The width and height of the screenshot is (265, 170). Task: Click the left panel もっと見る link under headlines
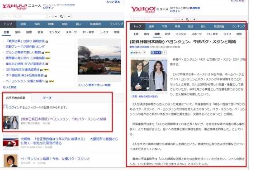(9, 87)
